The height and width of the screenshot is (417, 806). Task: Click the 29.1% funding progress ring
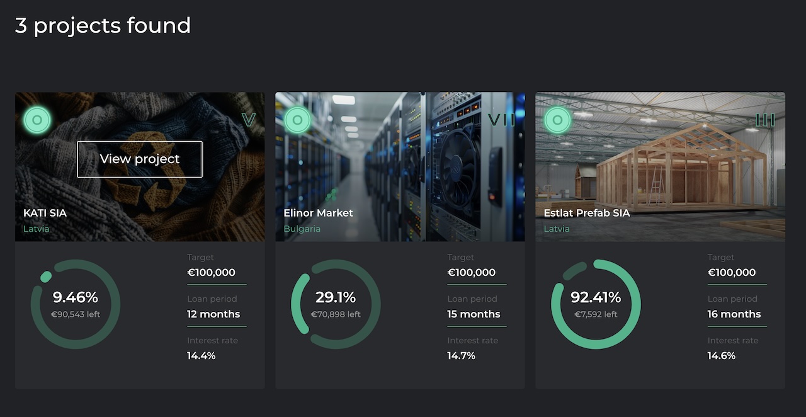tap(336, 304)
